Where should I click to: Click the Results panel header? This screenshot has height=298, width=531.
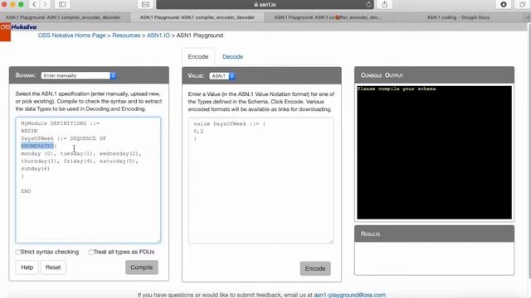click(434, 233)
